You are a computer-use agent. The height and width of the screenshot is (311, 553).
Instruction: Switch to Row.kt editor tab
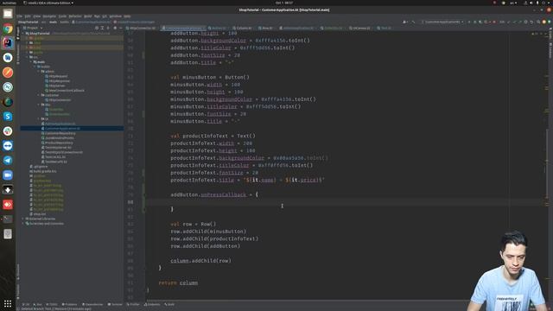click(x=266, y=28)
